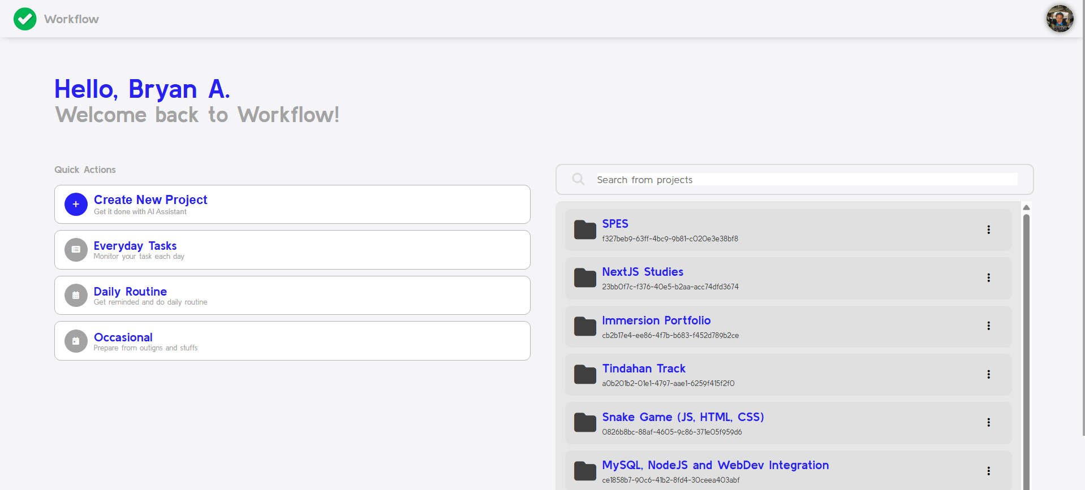Image resolution: width=1085 pixels, height=490 pixels.
Task: Open the Snake Game (JS, HTML, CSS) project
Action: [x=683, y=417]
